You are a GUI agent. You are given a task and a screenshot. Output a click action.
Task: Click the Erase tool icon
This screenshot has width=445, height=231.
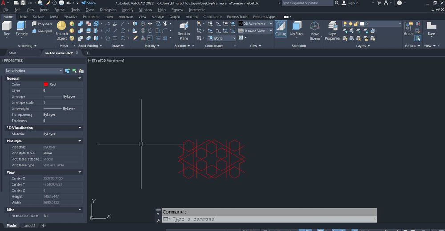(x=135, y=38)
